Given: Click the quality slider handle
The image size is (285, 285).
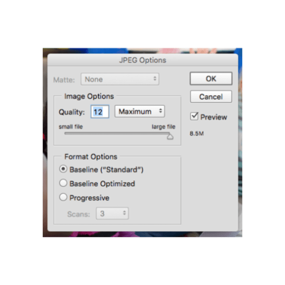Looking at the screenshot, I should click(170, 136).
